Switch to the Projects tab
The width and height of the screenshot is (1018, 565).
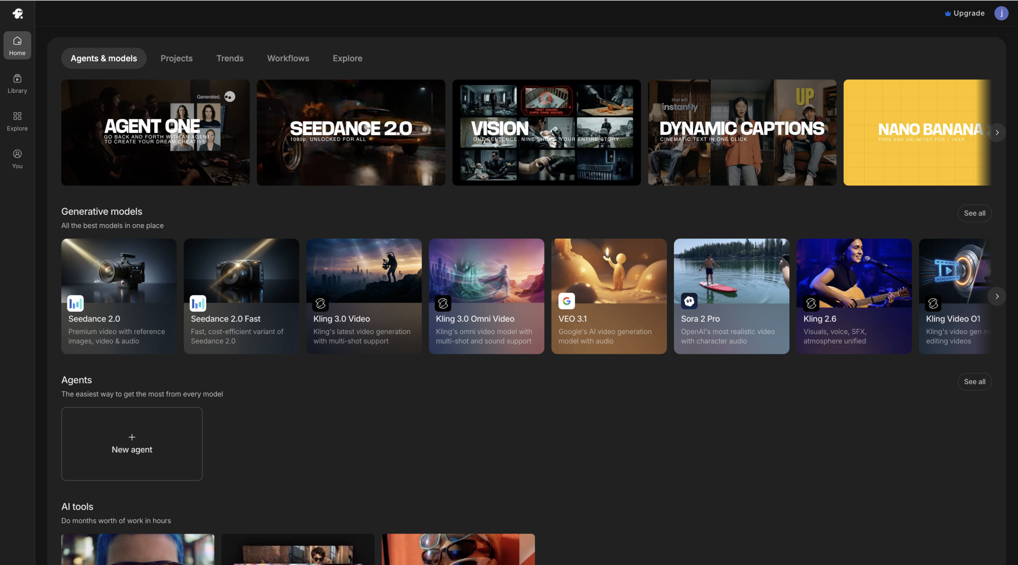click(177, 58)
